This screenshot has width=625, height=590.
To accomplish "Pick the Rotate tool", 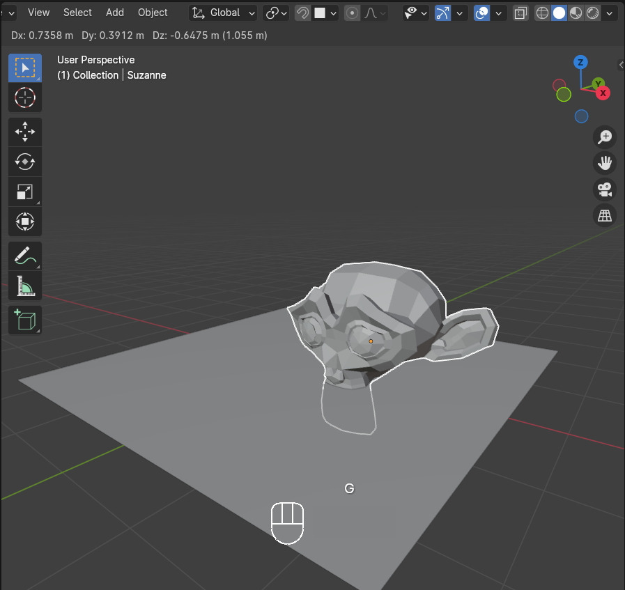I will coord(24,162).
